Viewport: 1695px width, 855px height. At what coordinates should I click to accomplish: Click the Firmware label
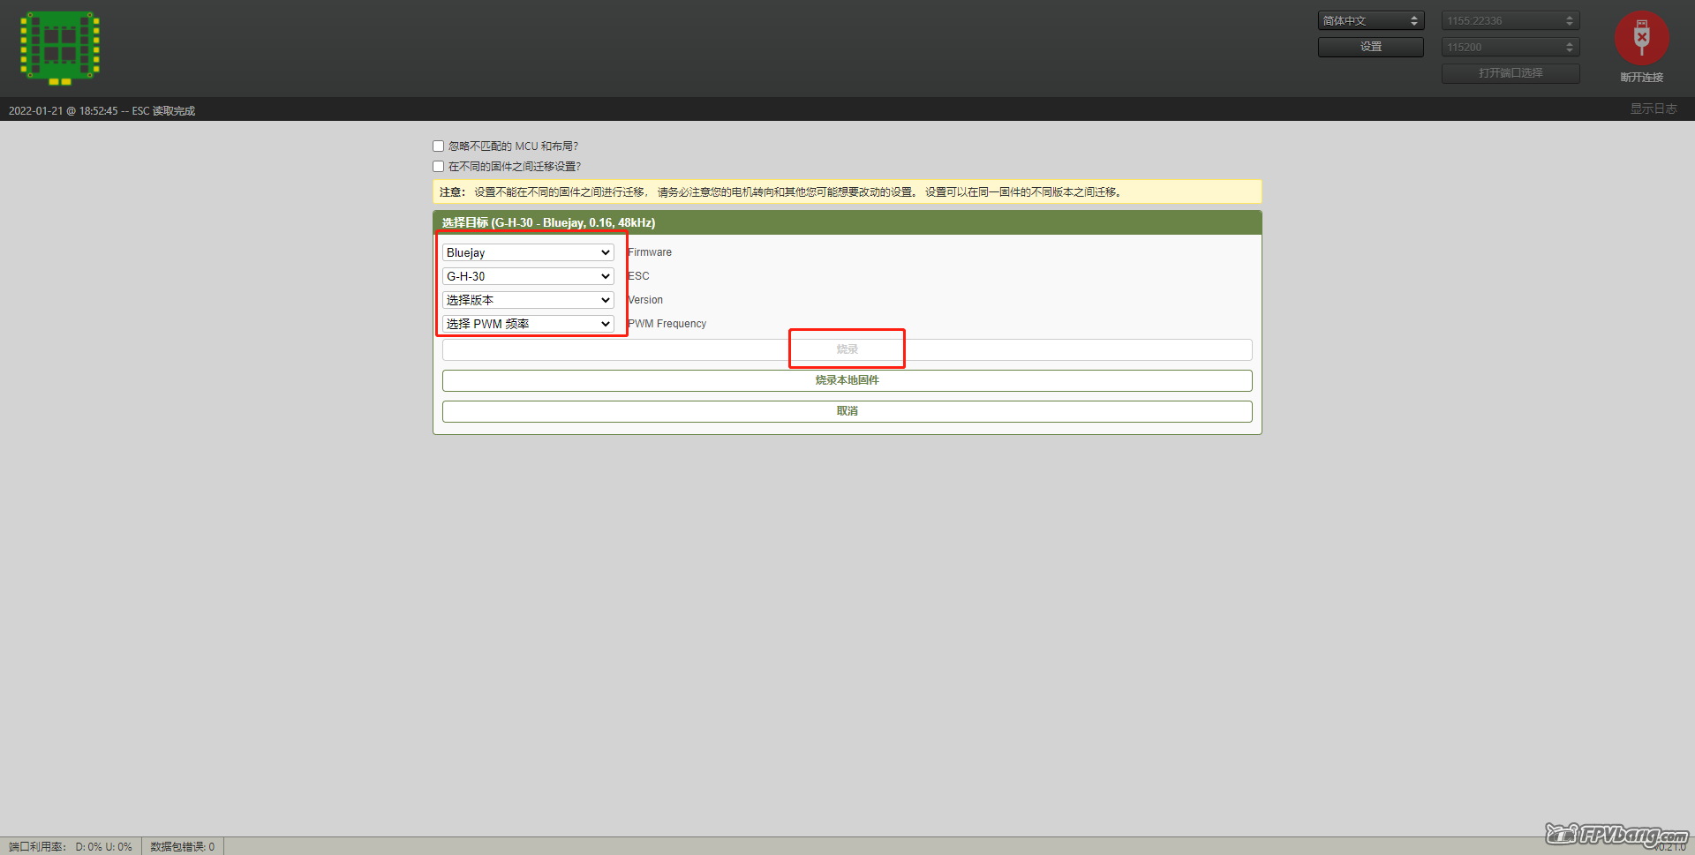click(650, 252)
